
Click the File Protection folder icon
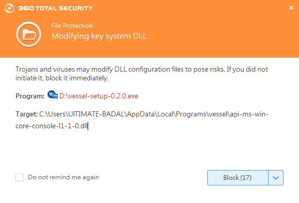(28, 35)
